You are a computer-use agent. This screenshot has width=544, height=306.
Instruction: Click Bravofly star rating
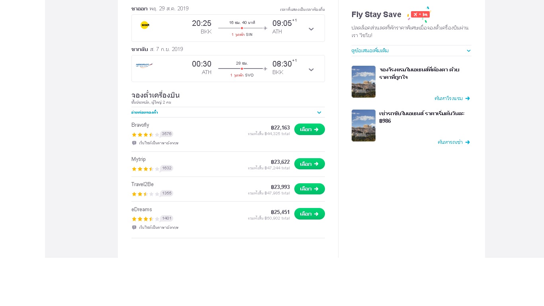[x=145, y=135]
